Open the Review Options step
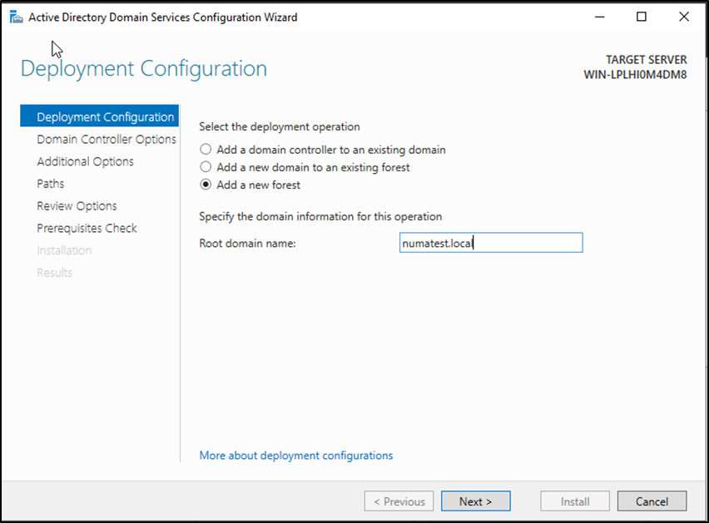 pyautogui.click(x=77, y=206)
